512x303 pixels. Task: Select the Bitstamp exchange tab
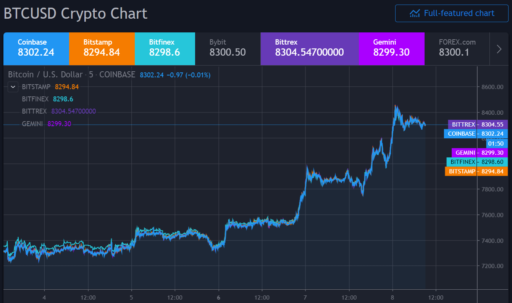point(102,49)
